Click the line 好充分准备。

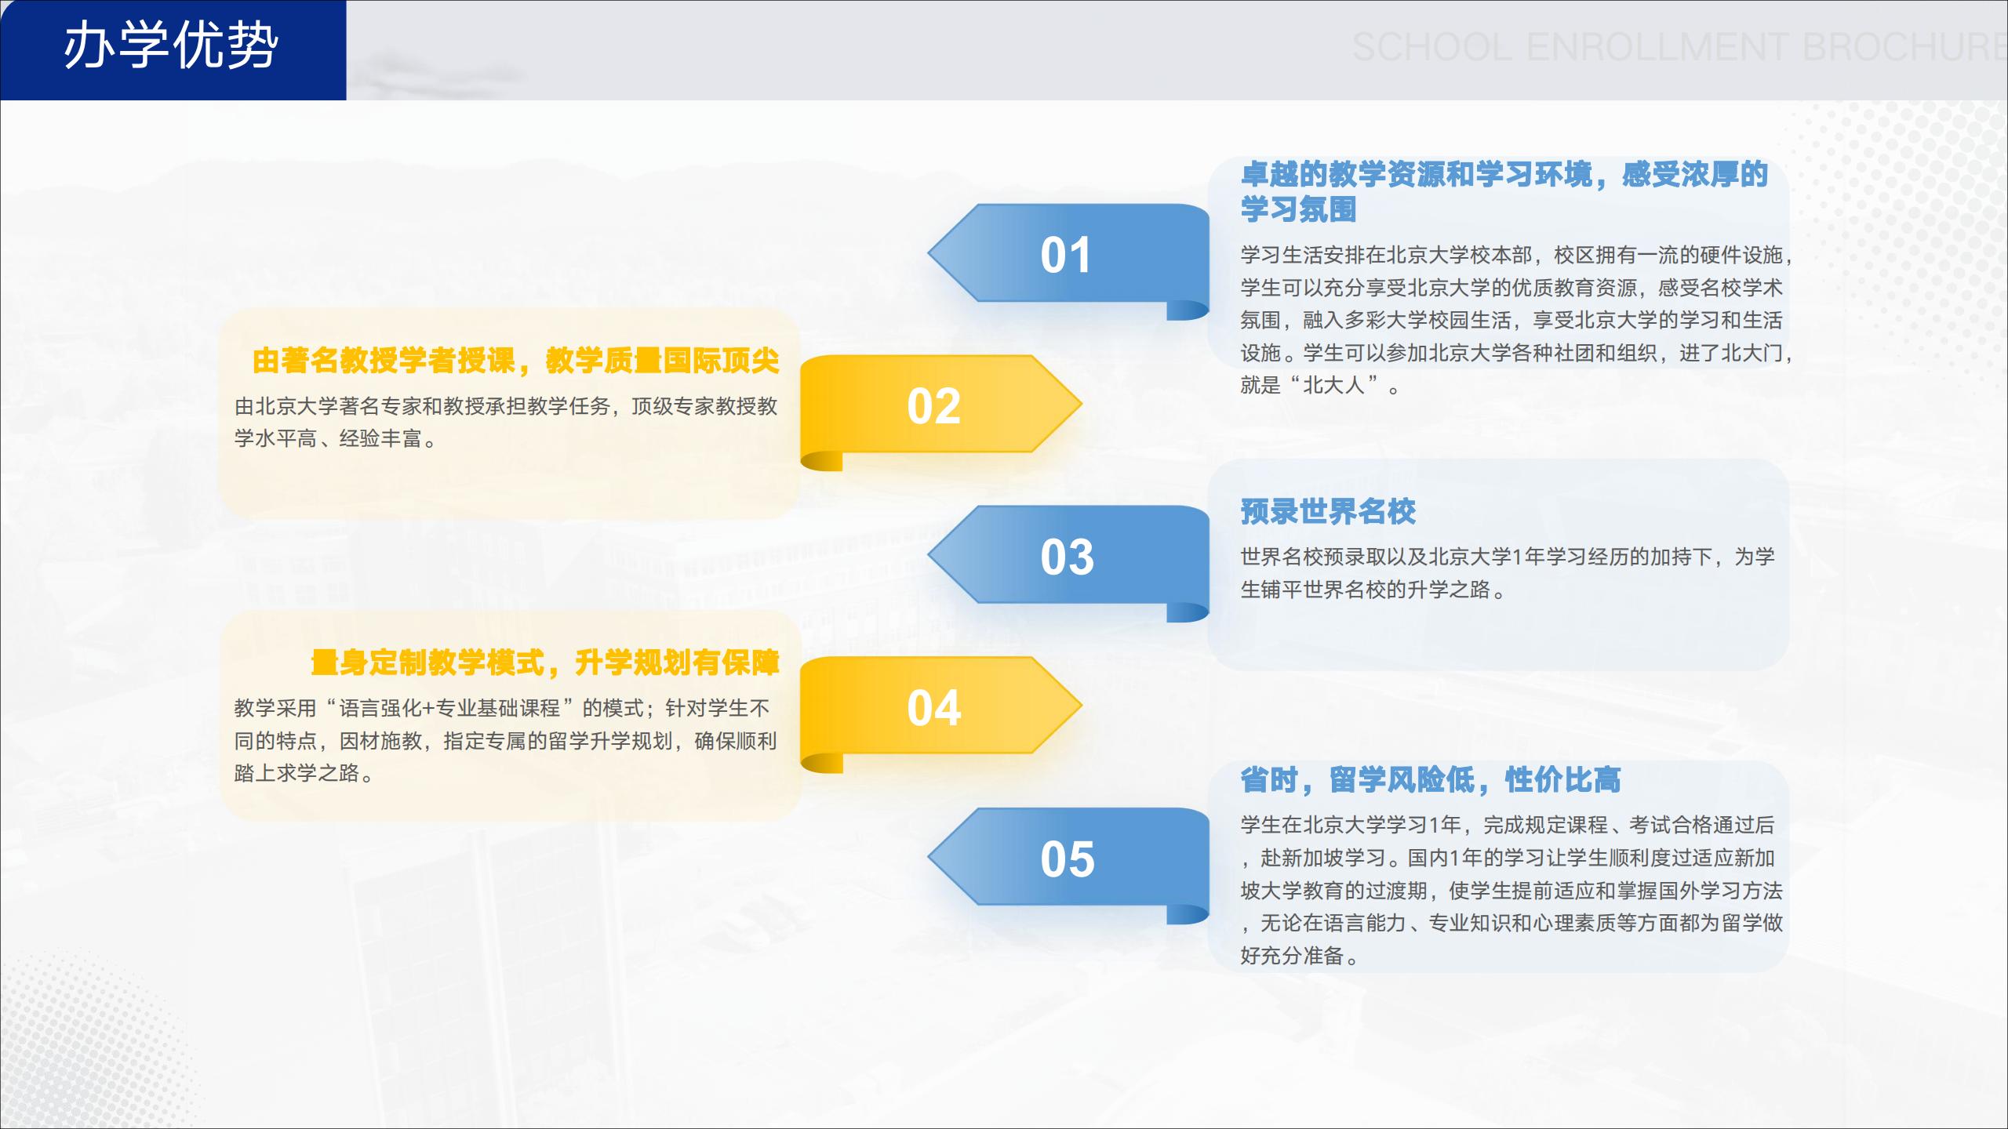pos(1300,956)
